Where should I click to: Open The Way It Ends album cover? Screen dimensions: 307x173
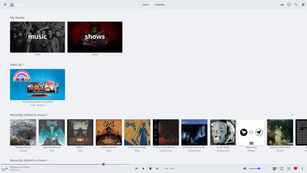23,132
